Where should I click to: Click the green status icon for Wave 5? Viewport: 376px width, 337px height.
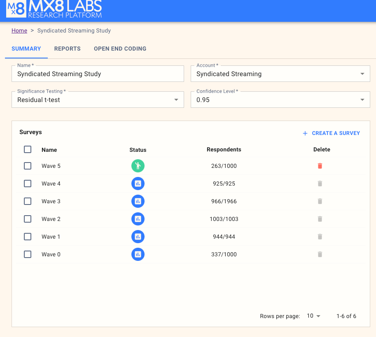138,166
